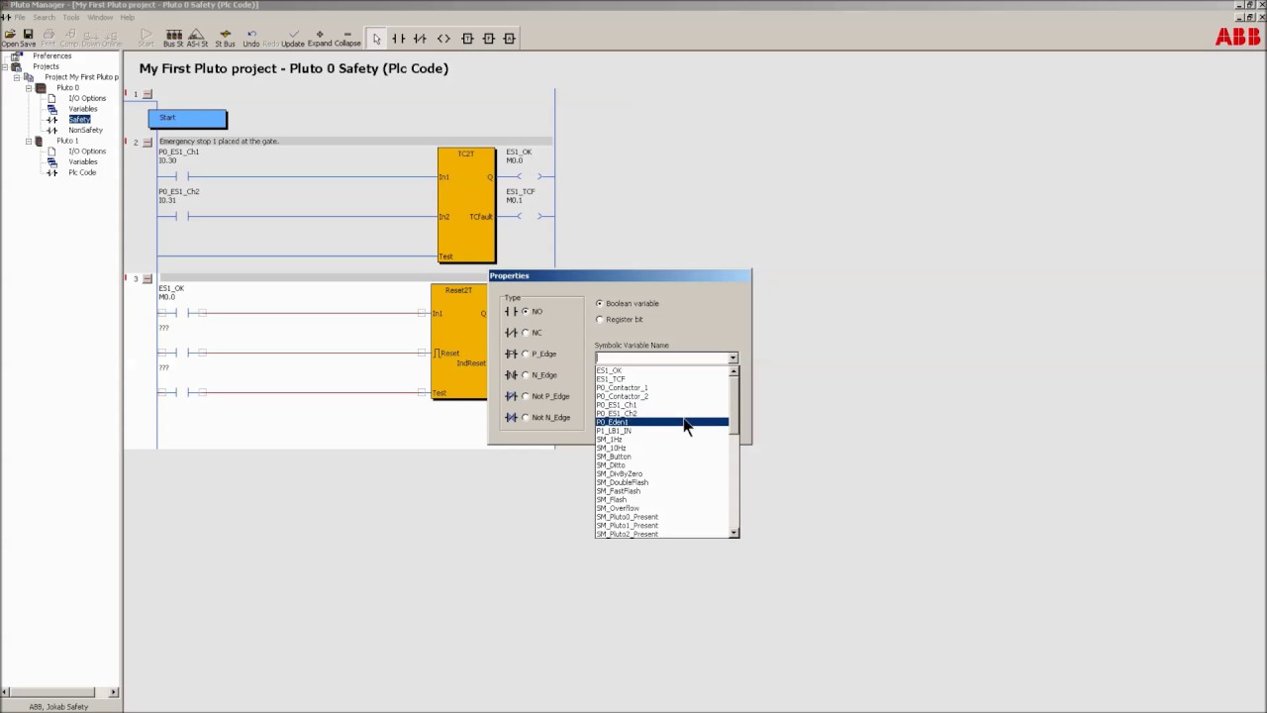Collapse the Projects tree node
The image size is (1267, 713).
[x=5, y=66]
